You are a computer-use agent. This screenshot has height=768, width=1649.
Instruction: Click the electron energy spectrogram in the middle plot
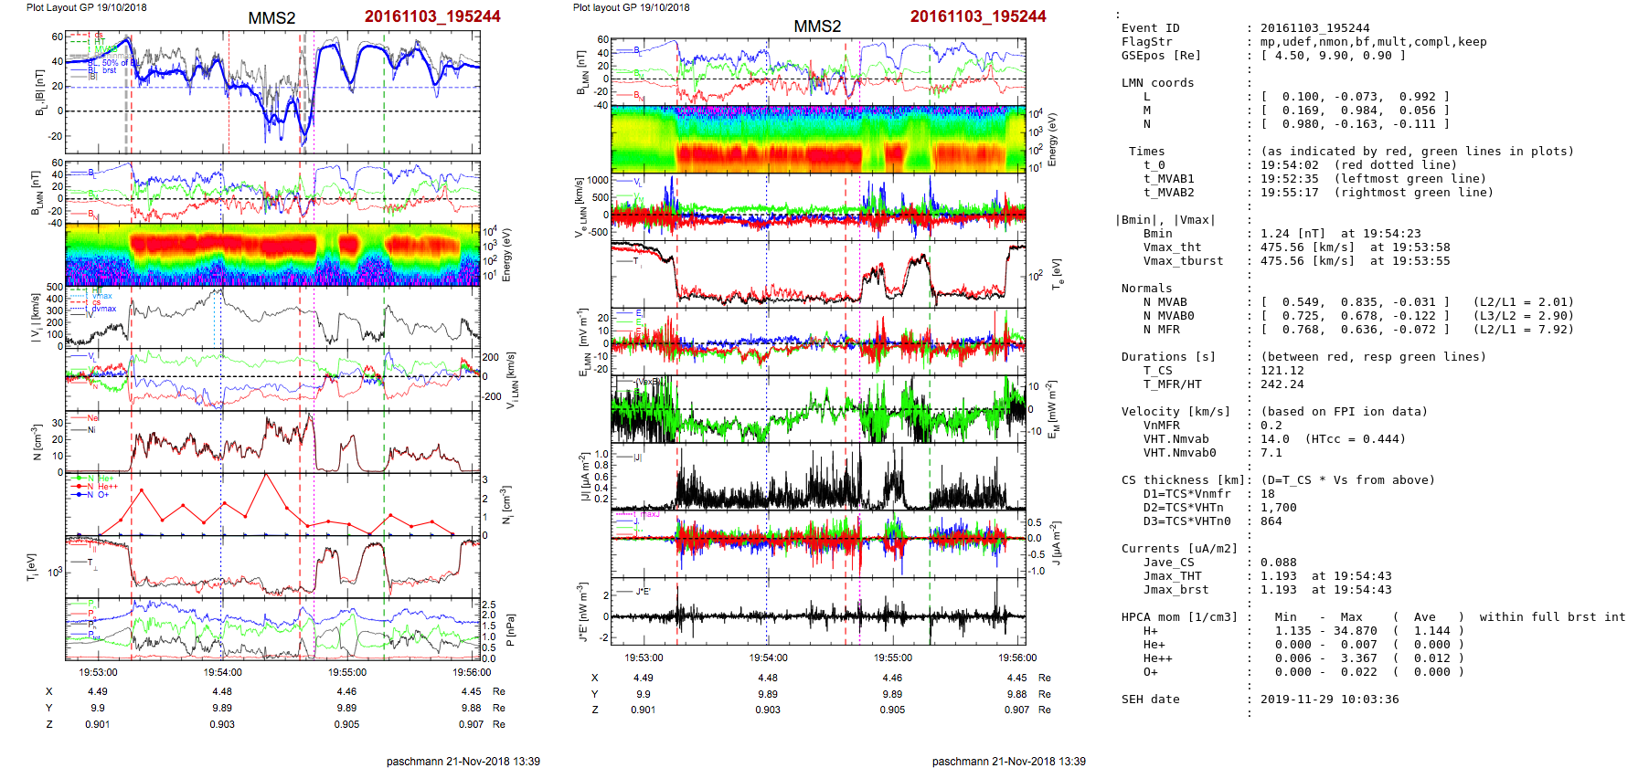point(818,139)
